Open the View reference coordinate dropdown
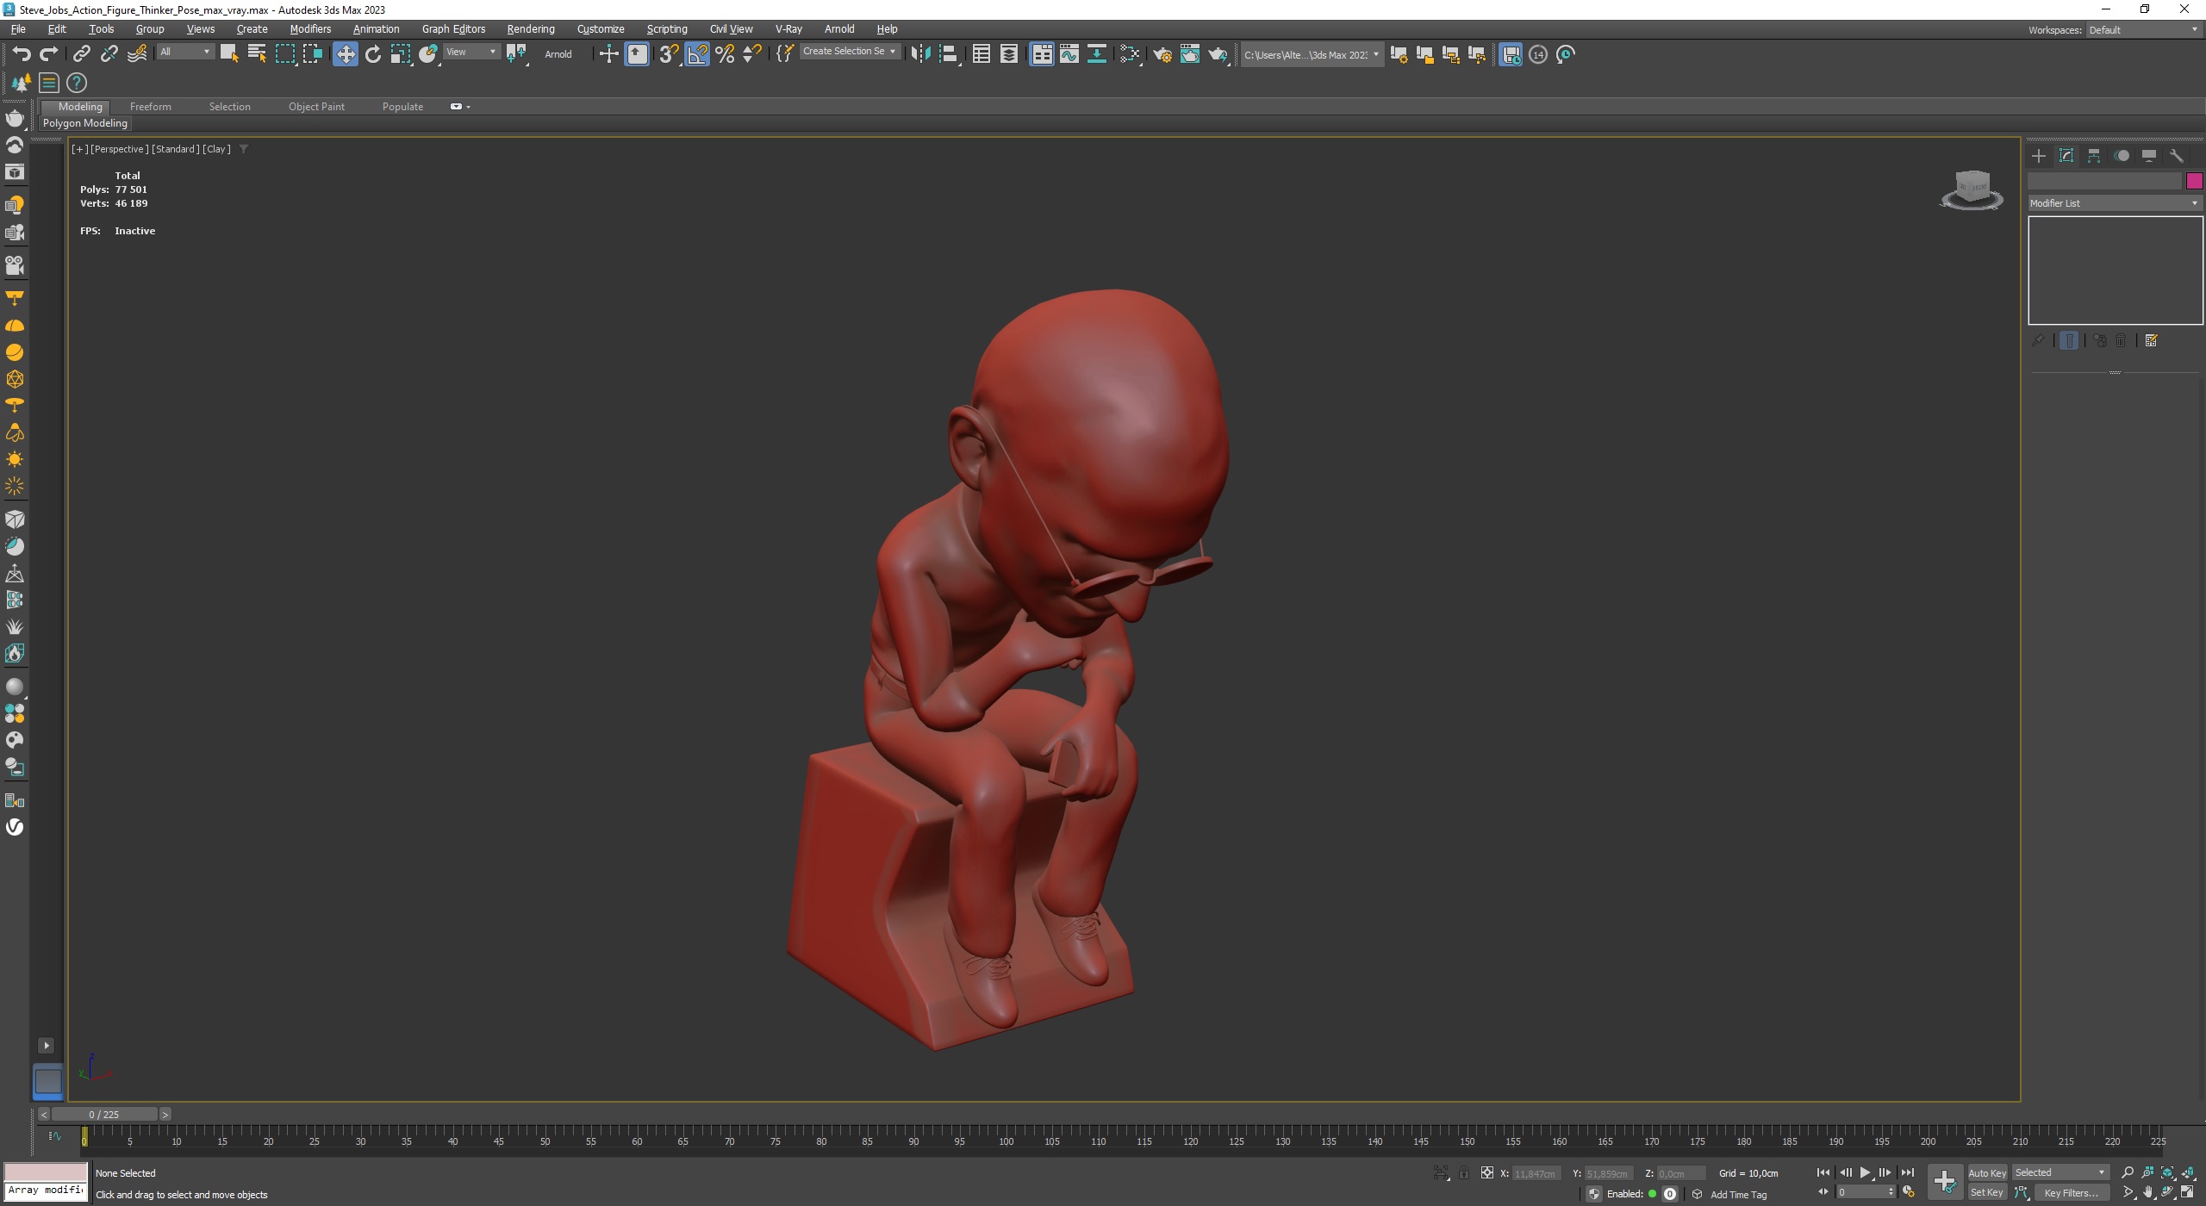This screenshot has height=1206, width=2206. coord(470,53)
